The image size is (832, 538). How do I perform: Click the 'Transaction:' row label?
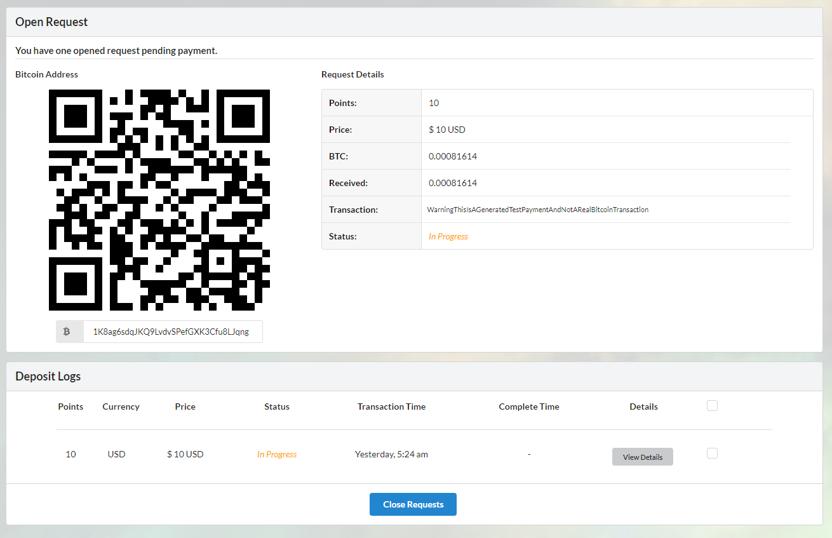pos(353,210)
